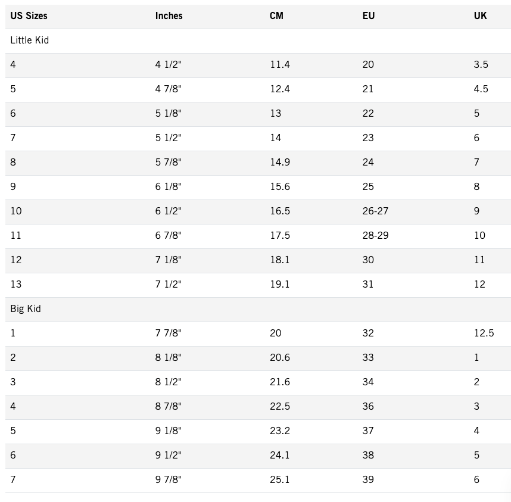Click the US Sizes column header
The width and height of the screenshot is (511, 502).
coord(29,15)
